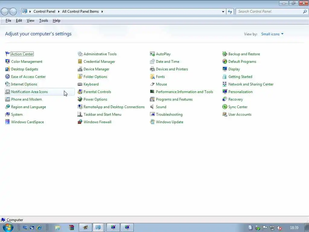Open the System link
The image size is (309, 232).
point(17,114)
